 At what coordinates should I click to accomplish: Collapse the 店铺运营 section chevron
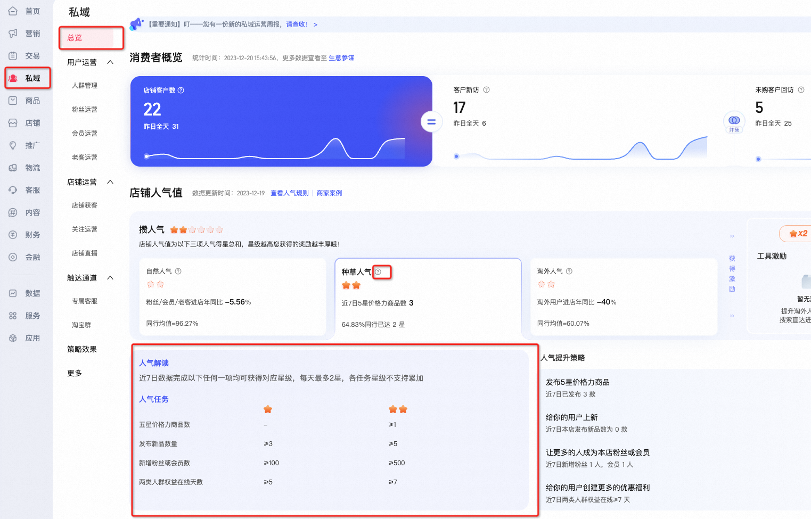click(110, 182)
